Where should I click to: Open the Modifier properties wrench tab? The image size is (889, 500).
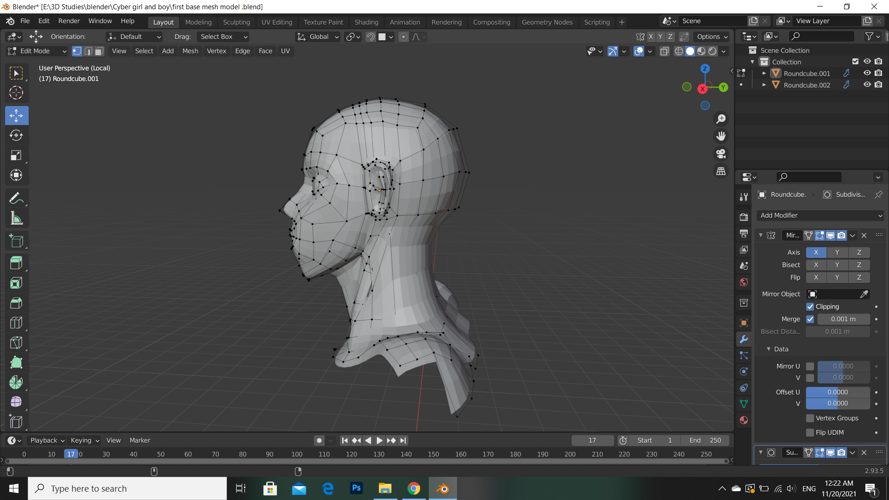(744, 339)
